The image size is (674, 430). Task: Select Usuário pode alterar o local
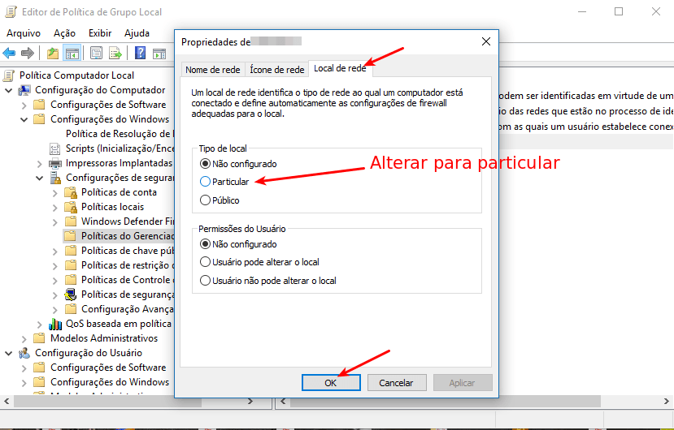pos(205,262)
